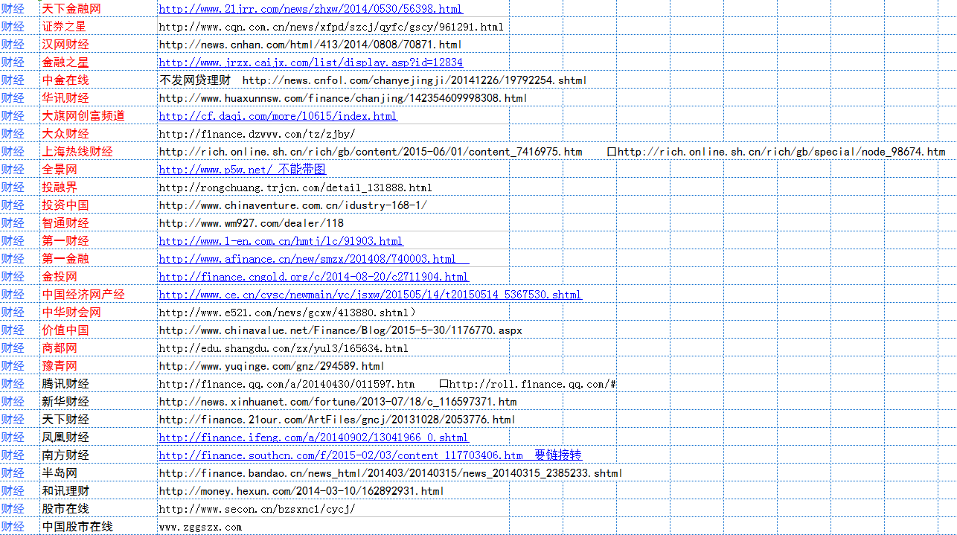Image resolution: width=957 pixels, height=535 pixels.
Task: Select the 中金在线 cell
Action: click(x=98, y=80)
